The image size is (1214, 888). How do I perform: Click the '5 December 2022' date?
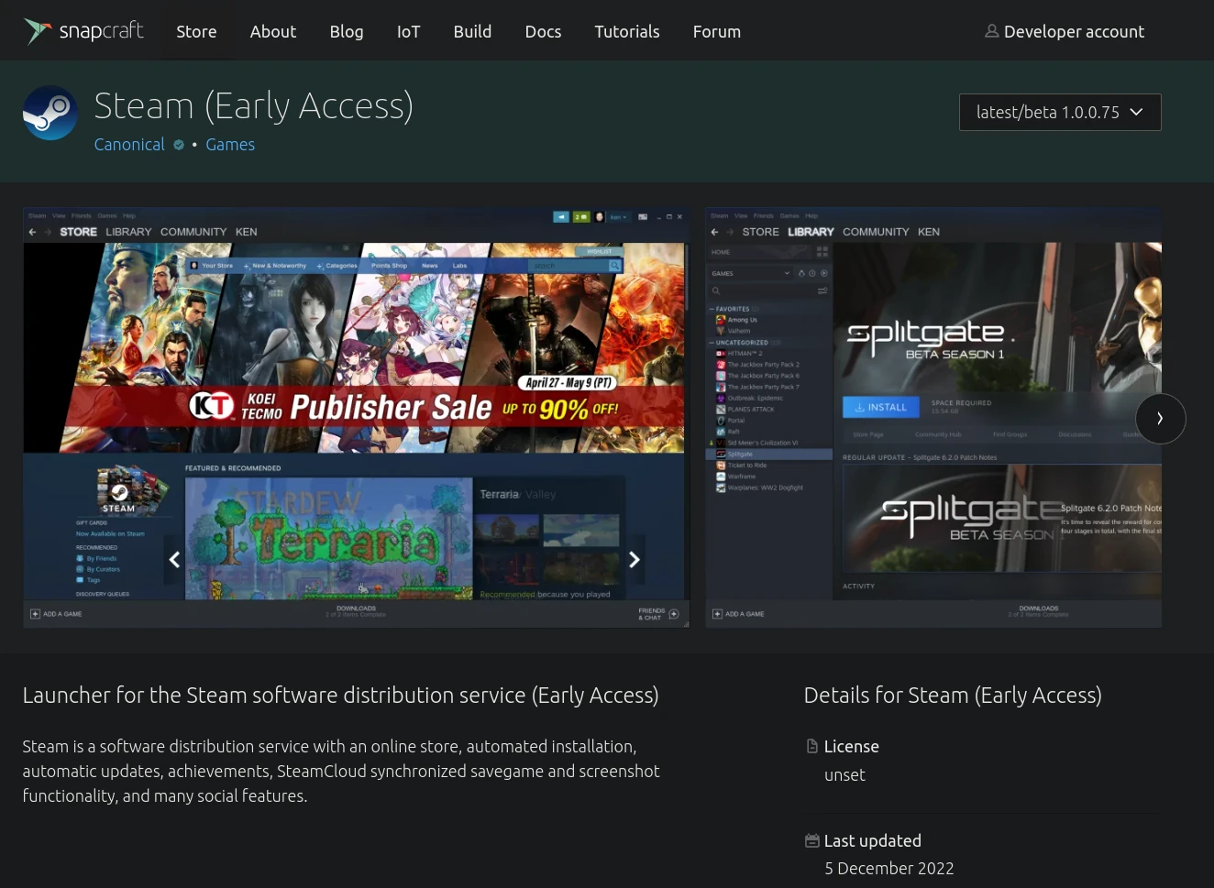889,868
